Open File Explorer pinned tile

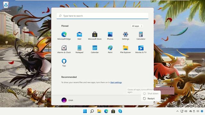pos(126,49)
